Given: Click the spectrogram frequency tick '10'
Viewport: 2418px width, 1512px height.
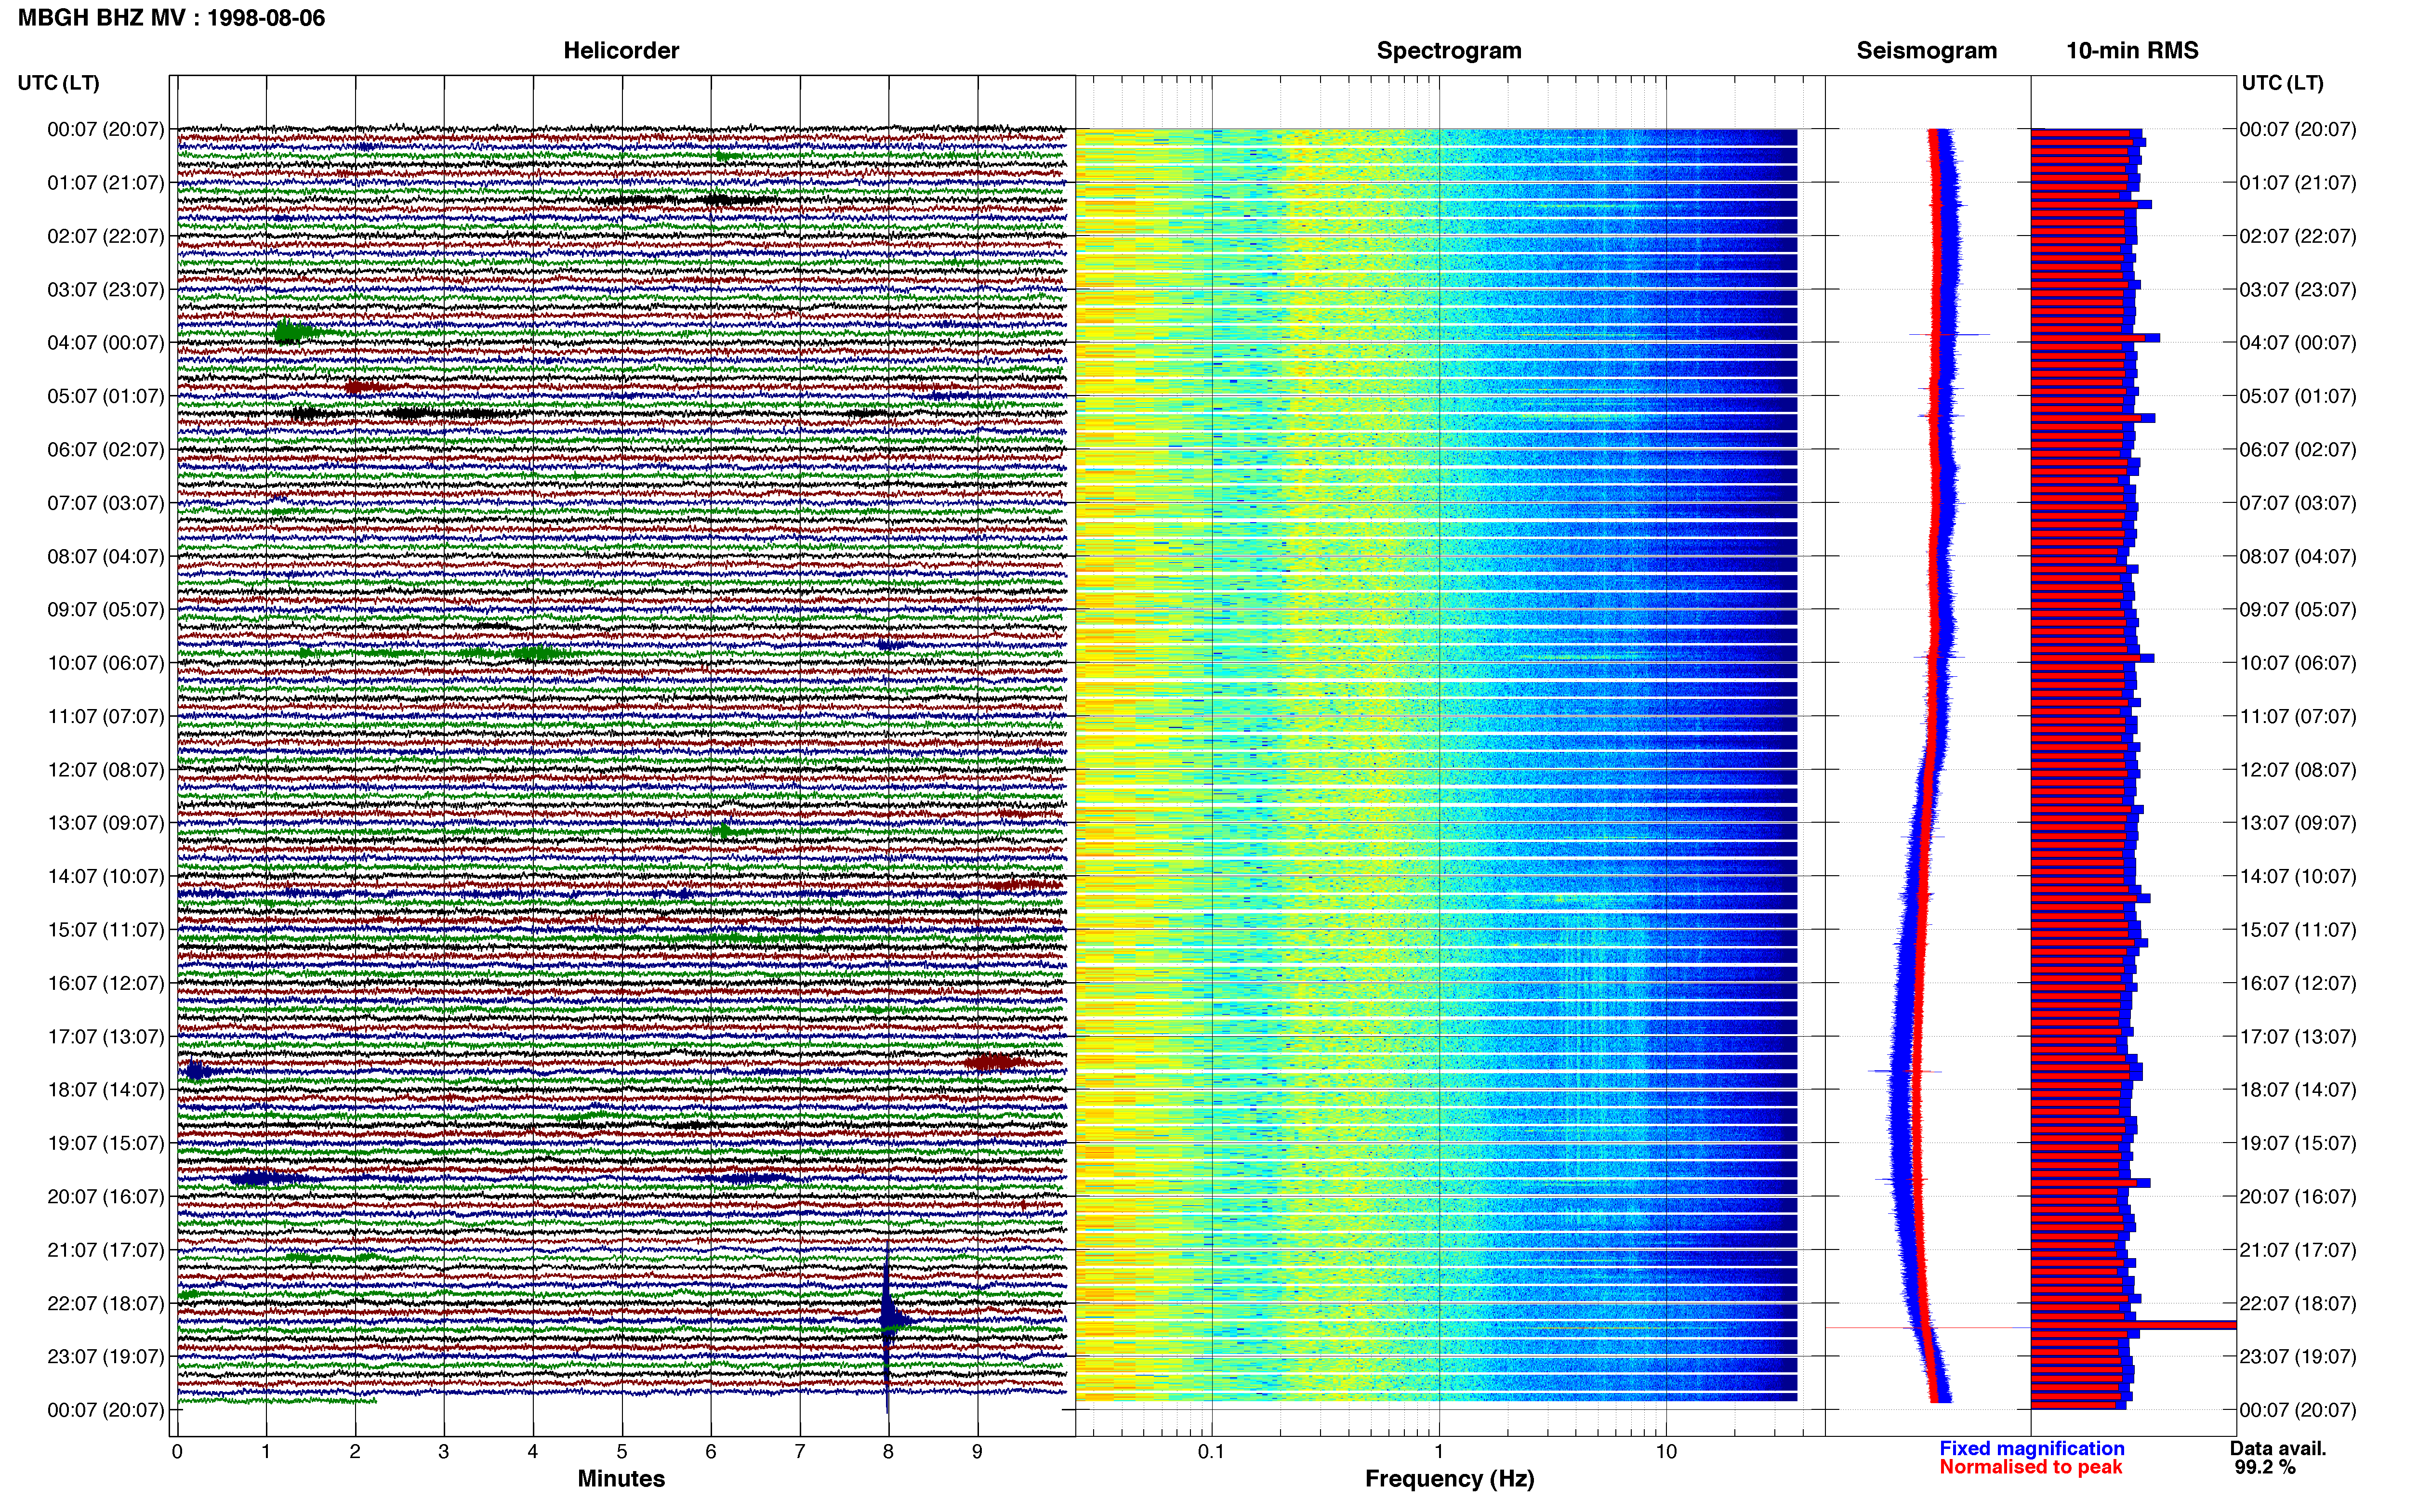Looking at the screenshot, I should 1666,1451.
